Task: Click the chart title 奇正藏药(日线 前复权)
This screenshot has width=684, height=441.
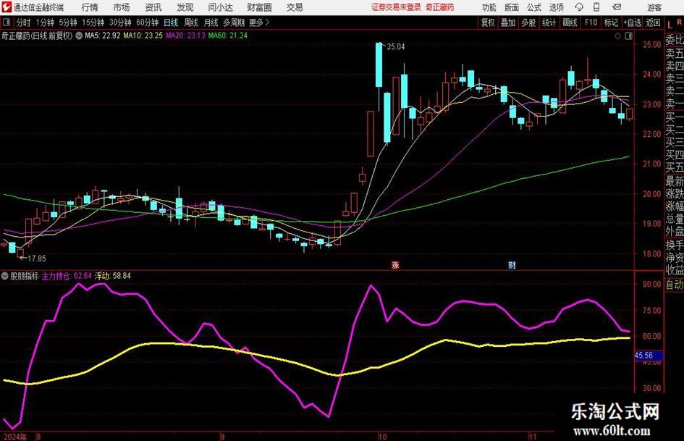Action: tap(37, 35)
